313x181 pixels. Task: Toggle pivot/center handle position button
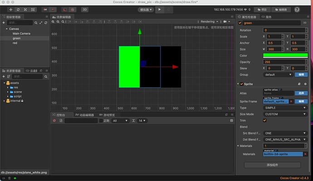pyautogui.click(x=45, y=10)
